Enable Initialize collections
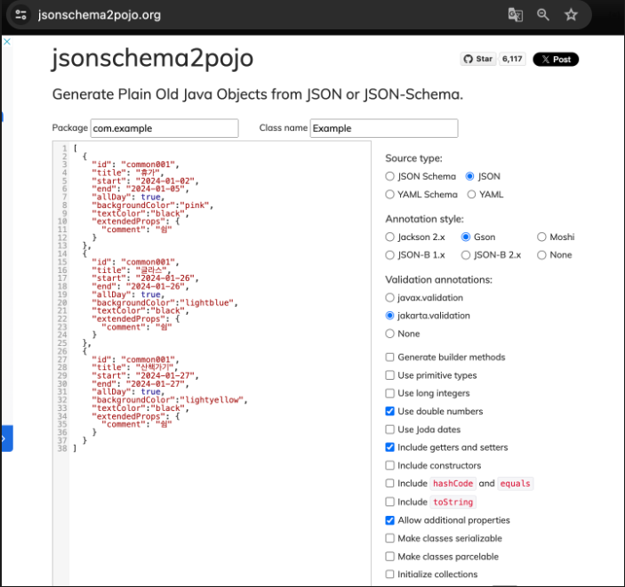 click(389, 575)
